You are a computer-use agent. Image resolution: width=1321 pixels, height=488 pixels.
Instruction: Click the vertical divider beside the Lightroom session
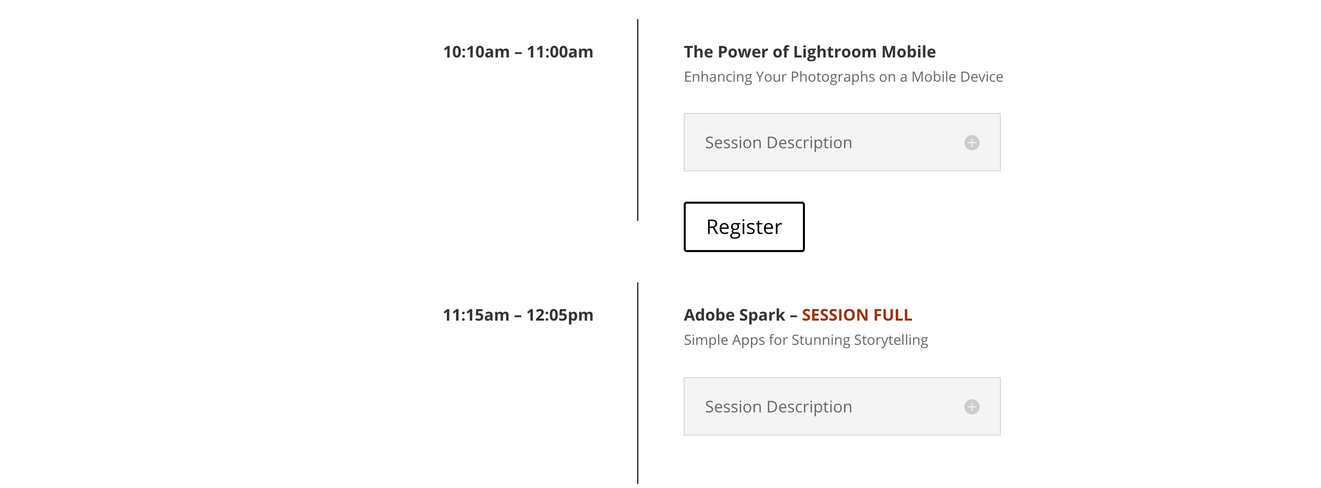pos(638,120)
